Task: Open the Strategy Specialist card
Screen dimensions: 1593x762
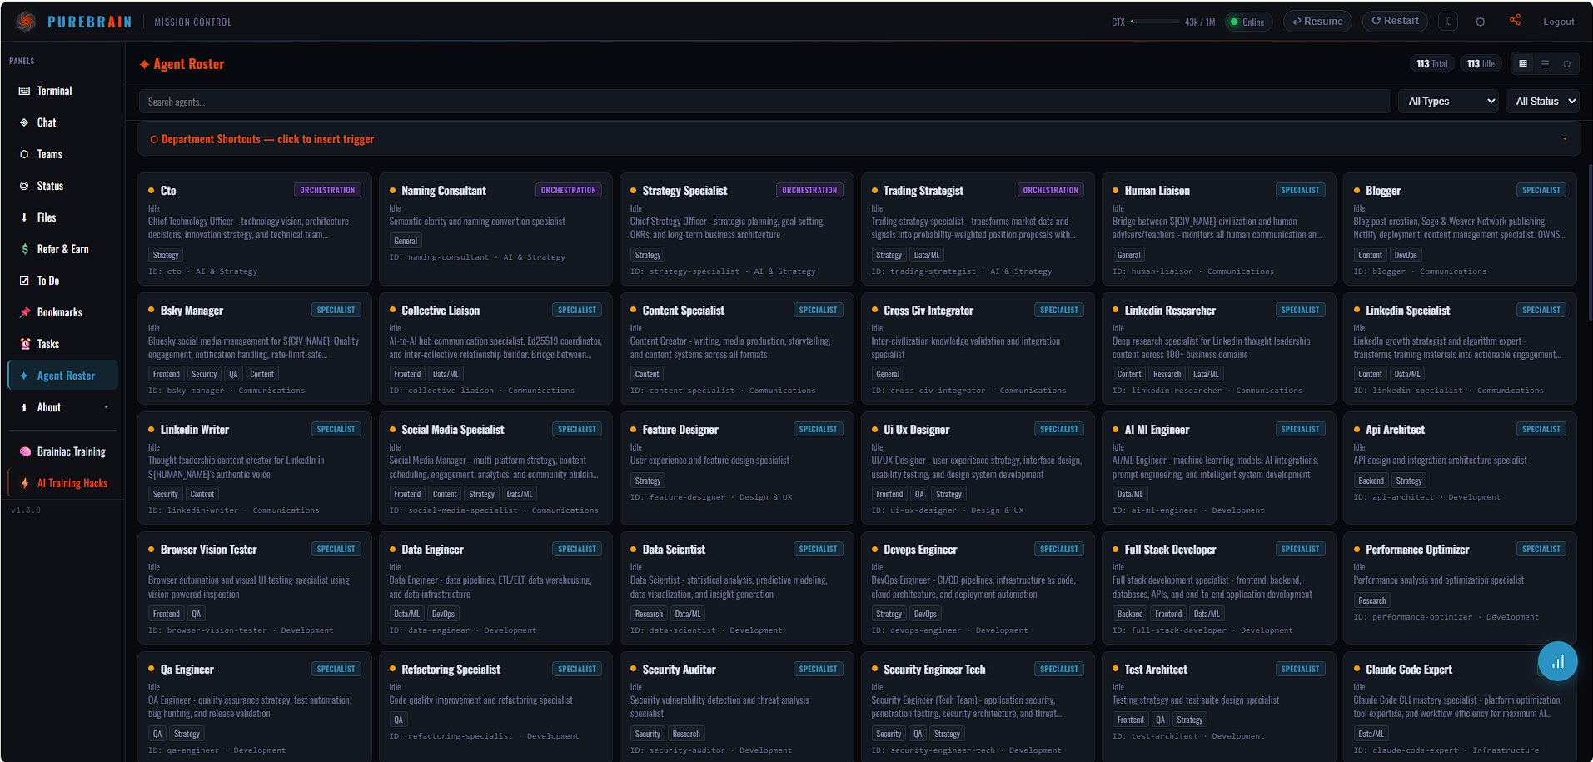Action: click(x=736, y=229)
